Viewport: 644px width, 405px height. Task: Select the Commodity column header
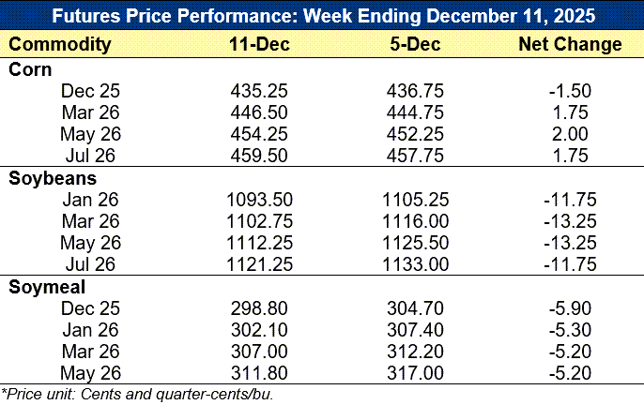tap(60, 44)
